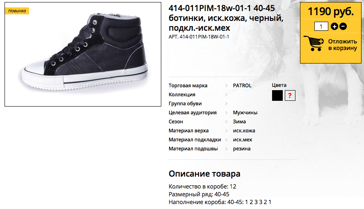364x209 pixels.
Task: Click the chevron beside Материал верха
Action: pyautogui.click(x=227, y=131)
